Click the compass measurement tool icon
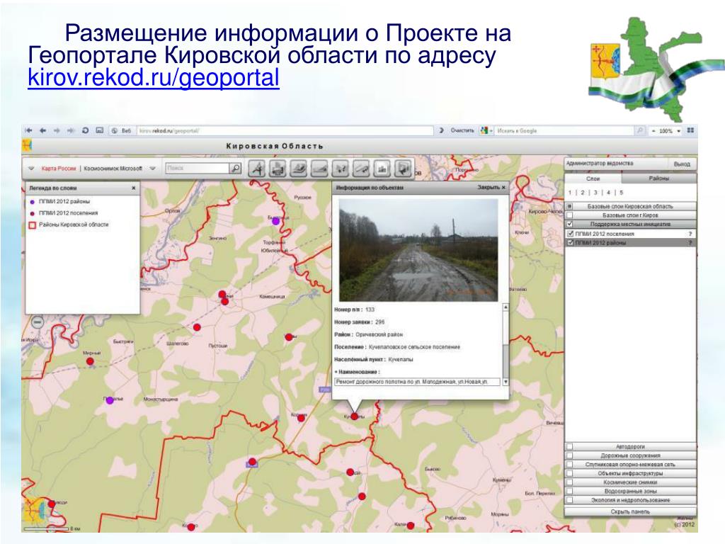 [x=256, y=169]
